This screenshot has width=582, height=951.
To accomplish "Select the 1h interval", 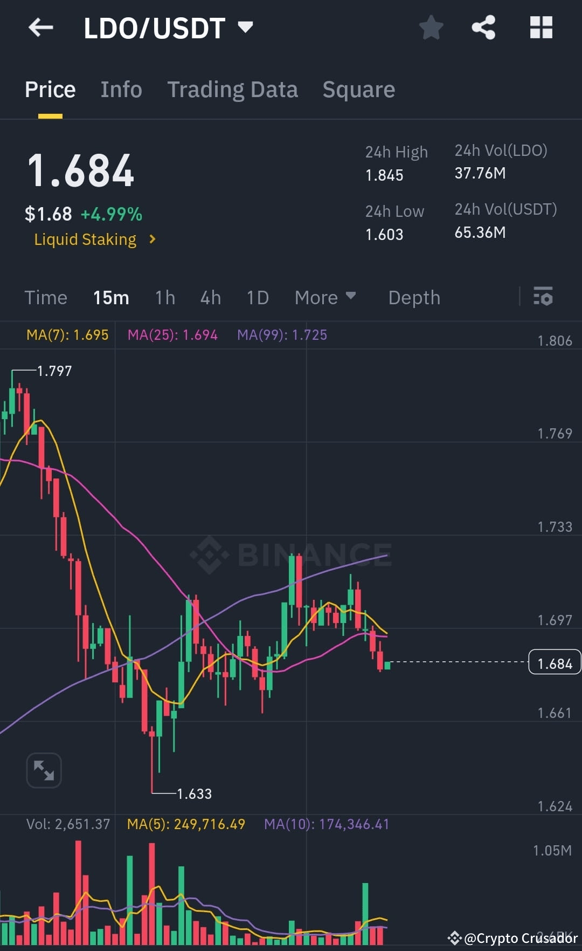I will pos(165,297).
